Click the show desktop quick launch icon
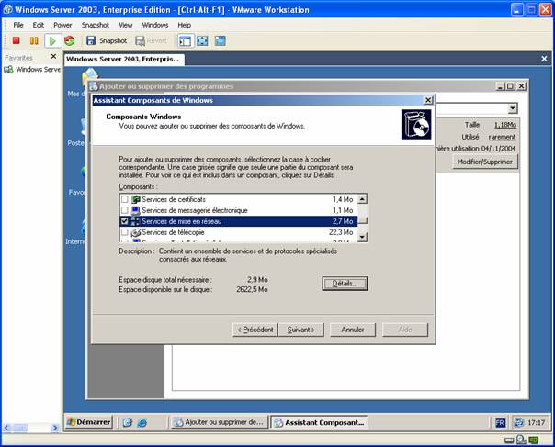Viewport: 555px width, 447px height. (x=128, y=422)
